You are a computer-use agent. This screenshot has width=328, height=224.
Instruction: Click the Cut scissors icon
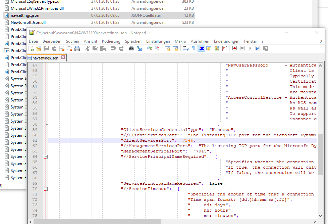pyautogui.click(x=88, y=48)
